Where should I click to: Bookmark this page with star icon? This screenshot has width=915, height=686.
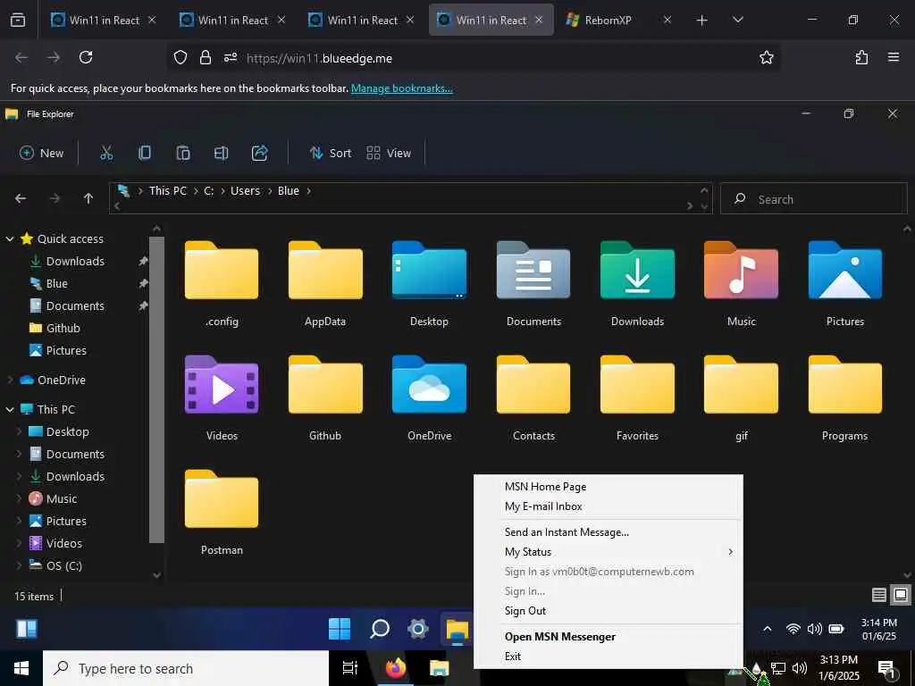(x=766, y=57)
